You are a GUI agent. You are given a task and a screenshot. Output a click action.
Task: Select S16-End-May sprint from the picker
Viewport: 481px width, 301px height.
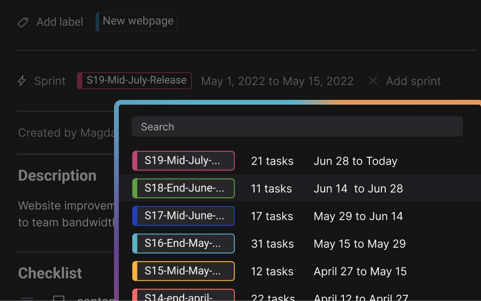pos(183,243)
